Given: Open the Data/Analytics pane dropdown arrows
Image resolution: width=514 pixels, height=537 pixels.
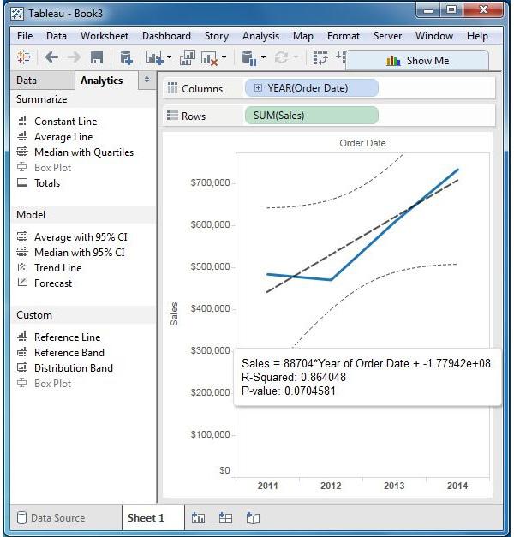Looking at the screenshot, I should [147, 80].
